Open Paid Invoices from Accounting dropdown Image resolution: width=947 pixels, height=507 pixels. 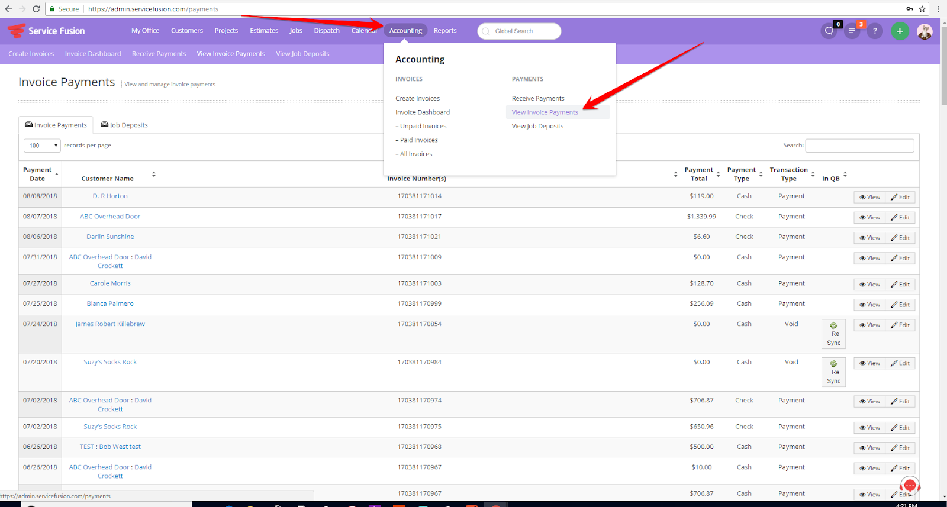pyautogui.click(x=417, y=140)
